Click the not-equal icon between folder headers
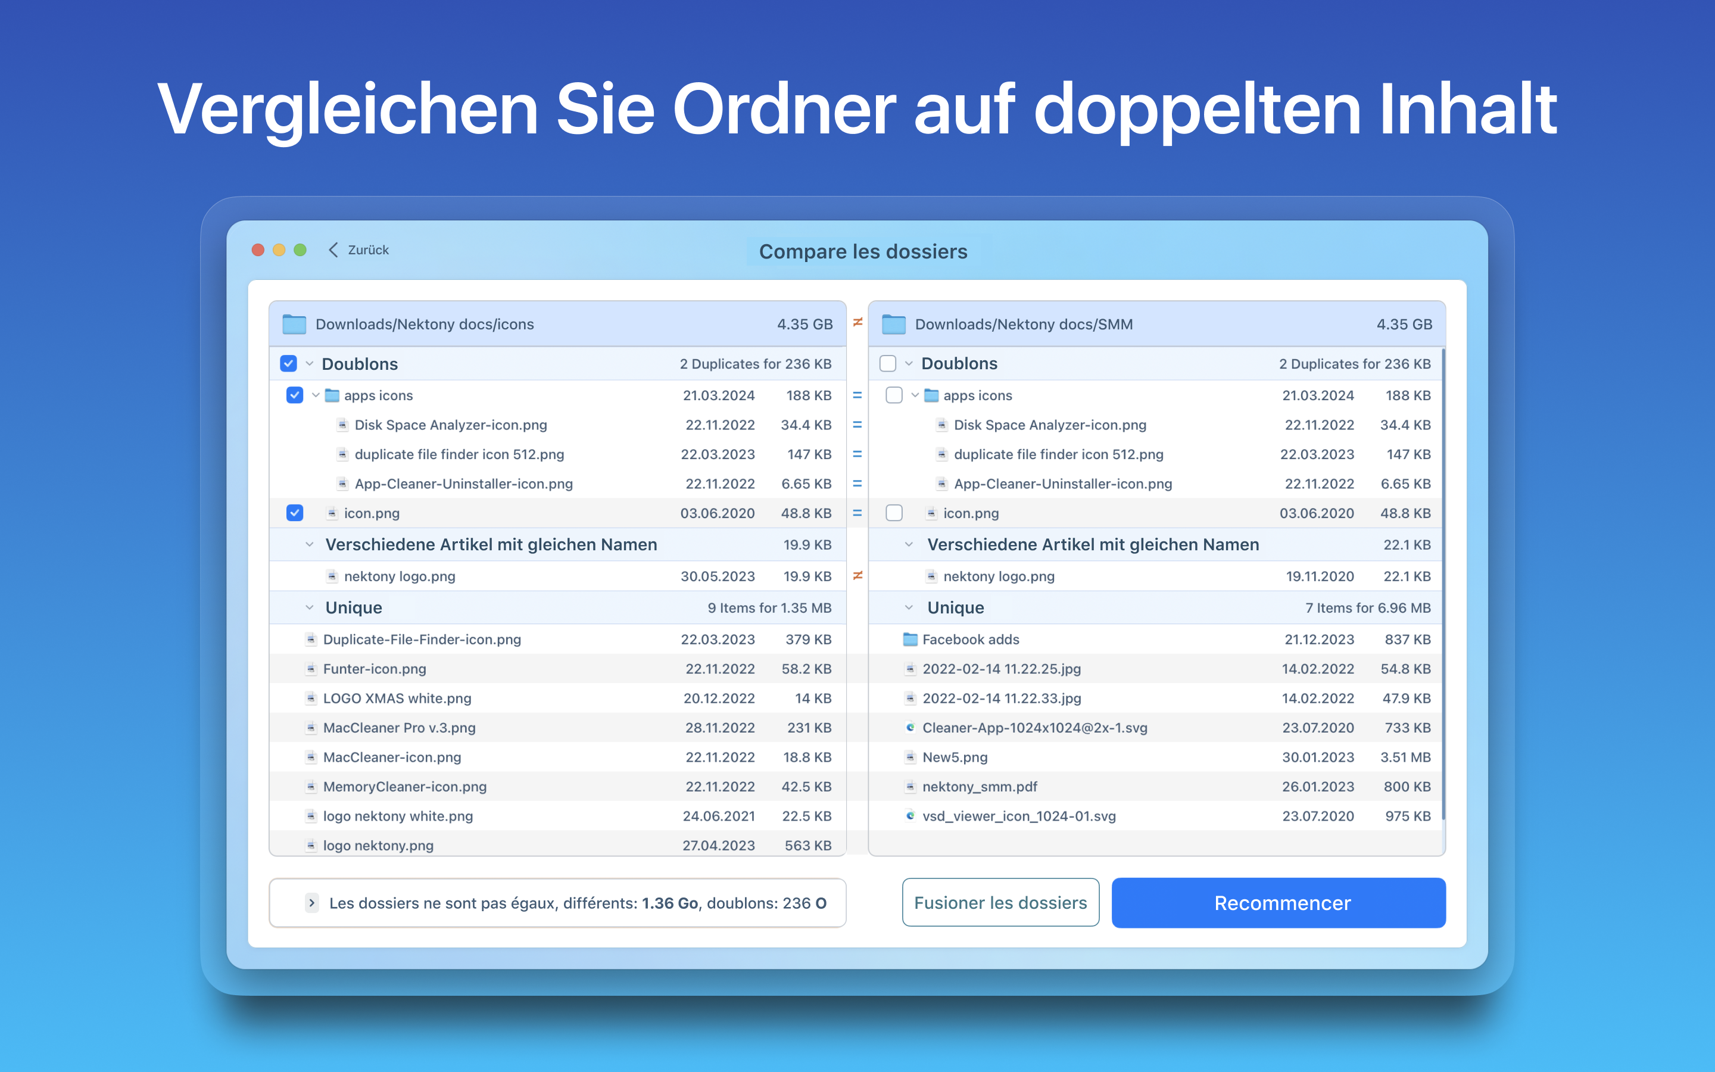The height and width of the screenshot is (1072, 1715). pyautogui.click(x=858, y=323)
